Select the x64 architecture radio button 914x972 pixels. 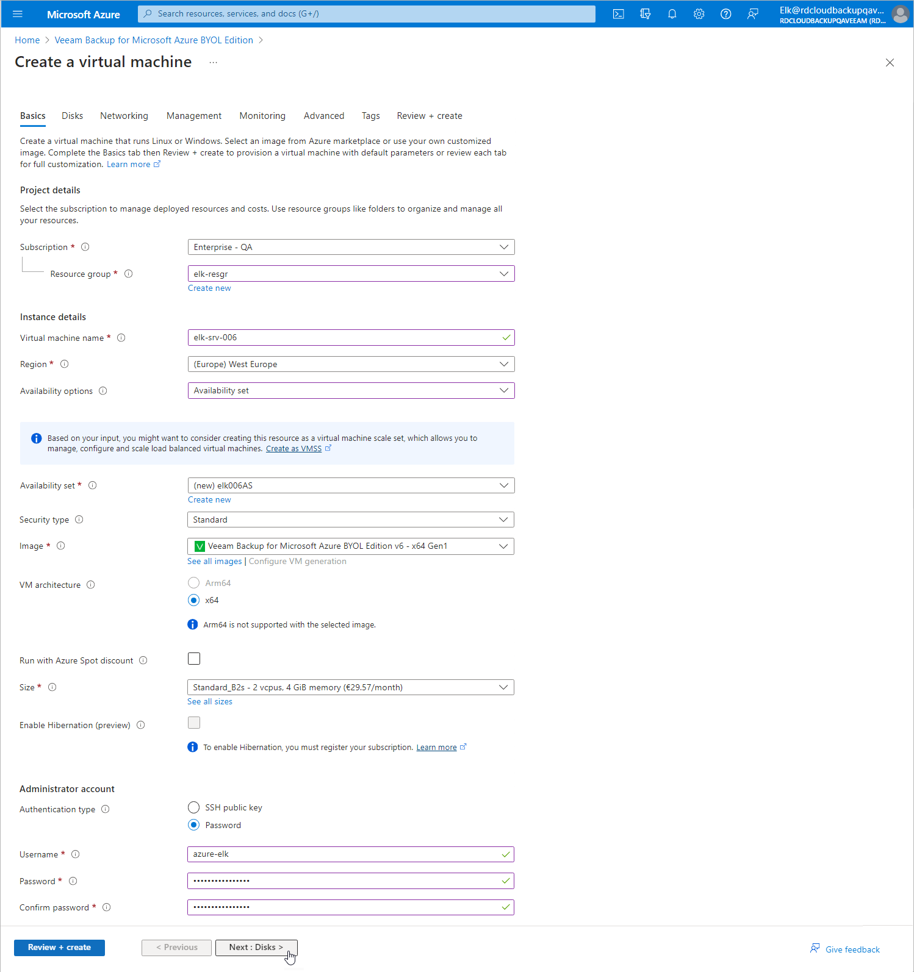point(193,600)
